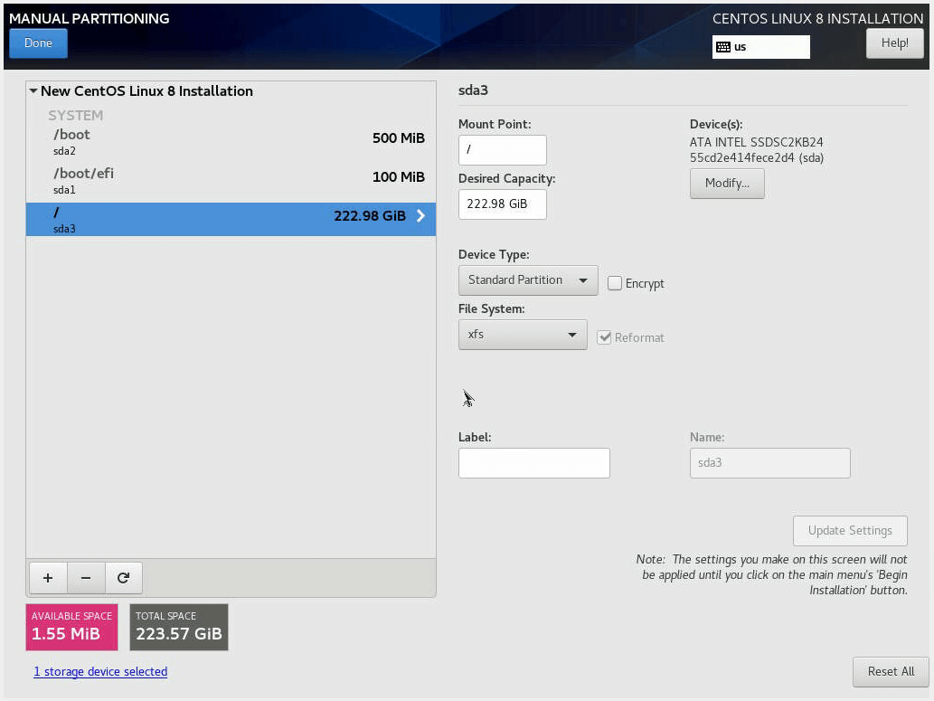
Task: Click the sda3 heading in details pane
Action: [x=473, y=90]
